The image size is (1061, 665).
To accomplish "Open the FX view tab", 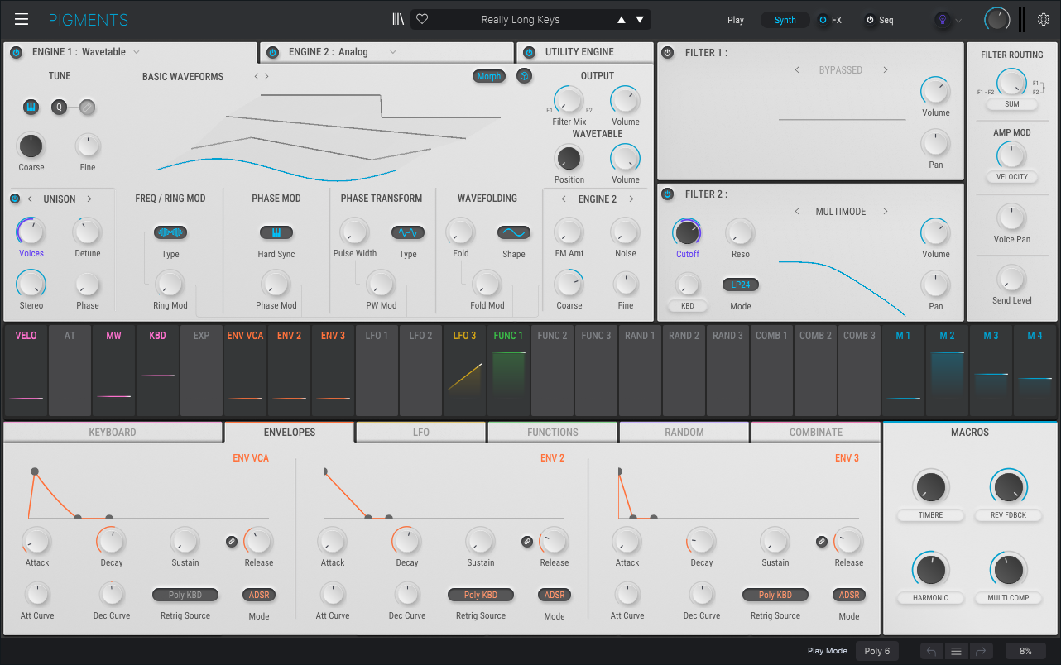I will point(831,20).
